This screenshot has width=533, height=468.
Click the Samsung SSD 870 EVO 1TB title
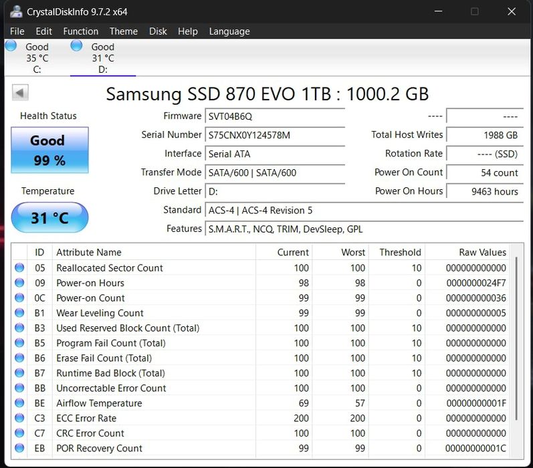point(268,94)
